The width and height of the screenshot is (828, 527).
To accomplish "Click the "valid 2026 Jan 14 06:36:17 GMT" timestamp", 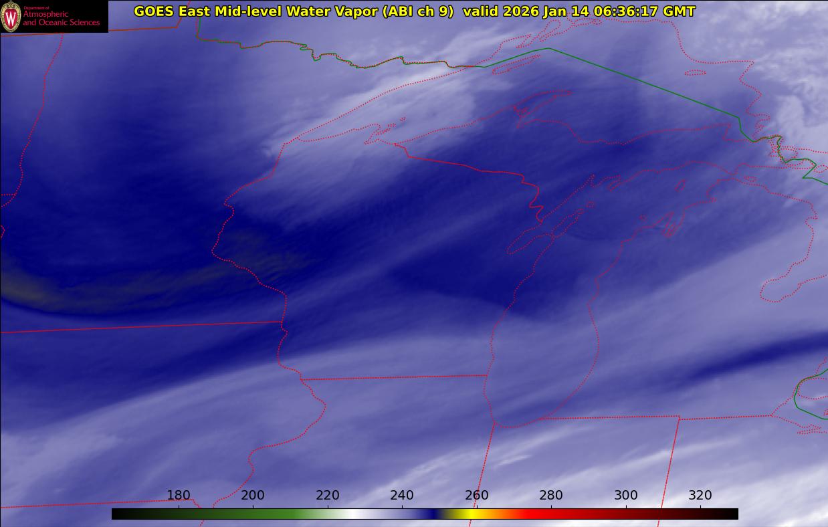I will (x=579, y=11).
